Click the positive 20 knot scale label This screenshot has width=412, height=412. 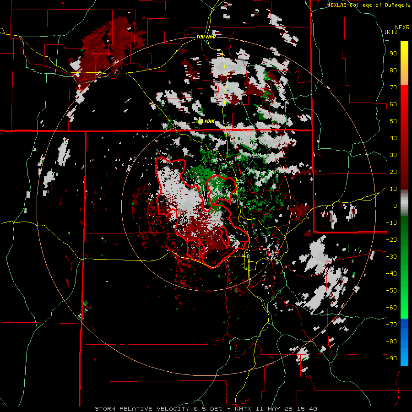[x=393, y=172]
